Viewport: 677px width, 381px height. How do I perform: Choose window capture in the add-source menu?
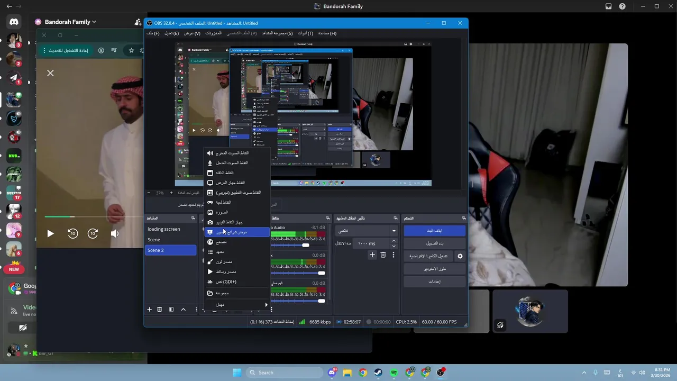[237, 173]
